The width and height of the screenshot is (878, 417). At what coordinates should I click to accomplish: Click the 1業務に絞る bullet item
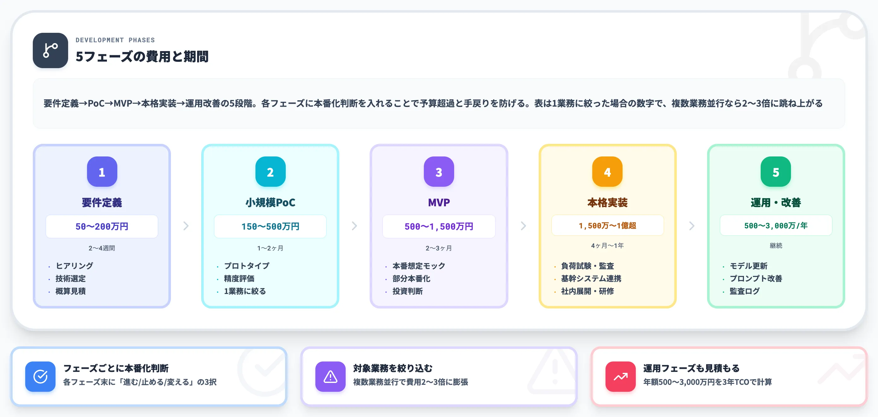(x=245, y=291)
